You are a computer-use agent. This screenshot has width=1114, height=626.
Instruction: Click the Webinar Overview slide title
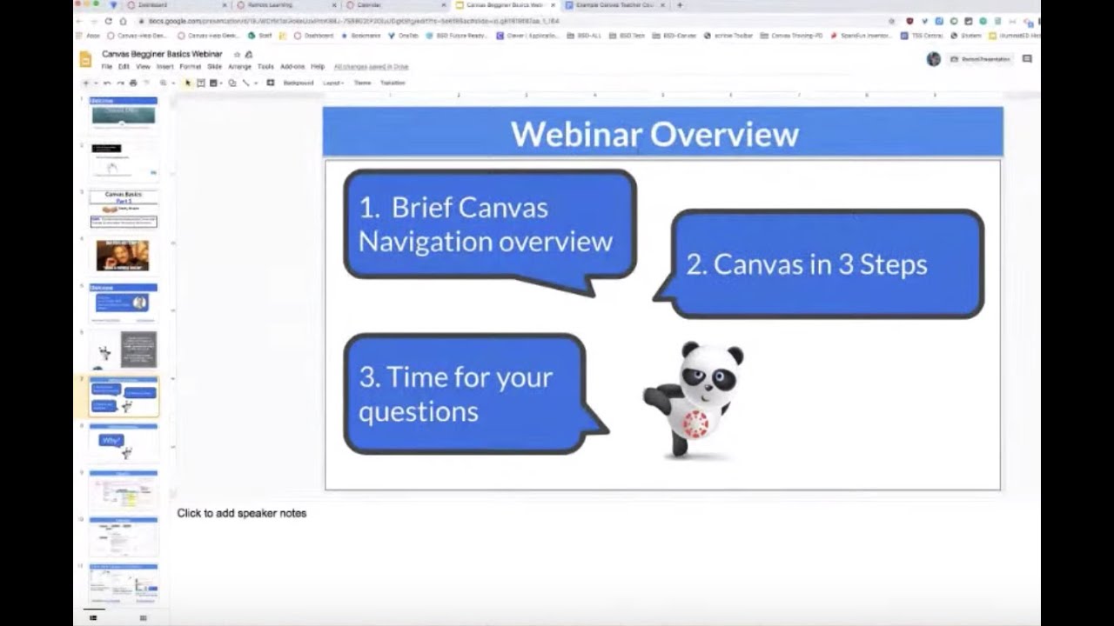654,134
